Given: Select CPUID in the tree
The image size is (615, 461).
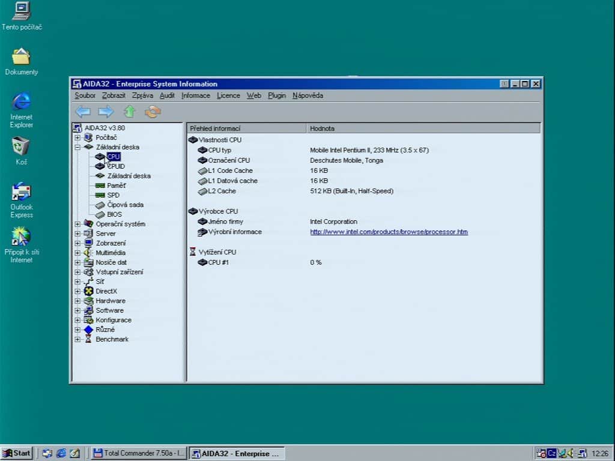Looking at the screenshot, I should point(116,166).
